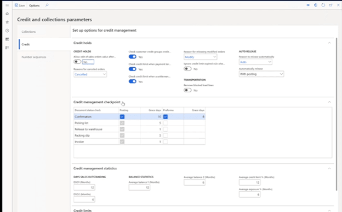This screenshot has width=342, height=212.
Task: Open Workspaces icon in sidebar
Action: (x=7, y=39)
